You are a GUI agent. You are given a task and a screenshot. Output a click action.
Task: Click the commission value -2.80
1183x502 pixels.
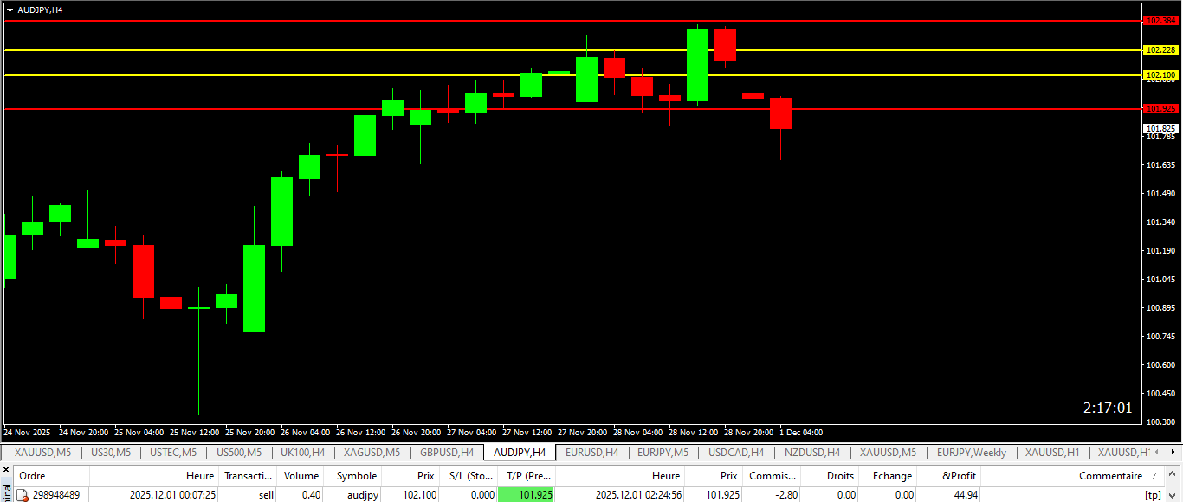tap(785, 495)
